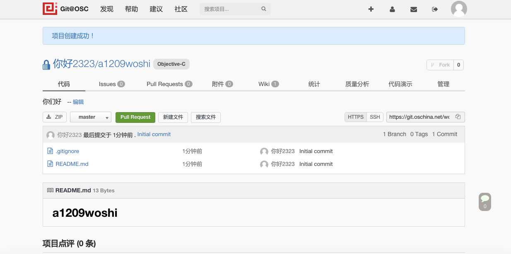Open the 社区 menu
Viewport: 511px width, 254px height.
coord(181,9)
